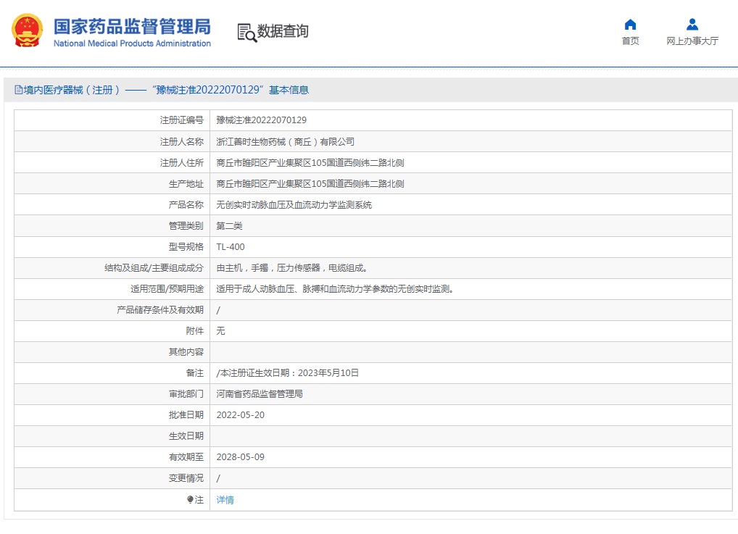Viewport: 738px width, 534px height.
Task: Click the lightbulb icon beside 注
Action: [191, 500]
